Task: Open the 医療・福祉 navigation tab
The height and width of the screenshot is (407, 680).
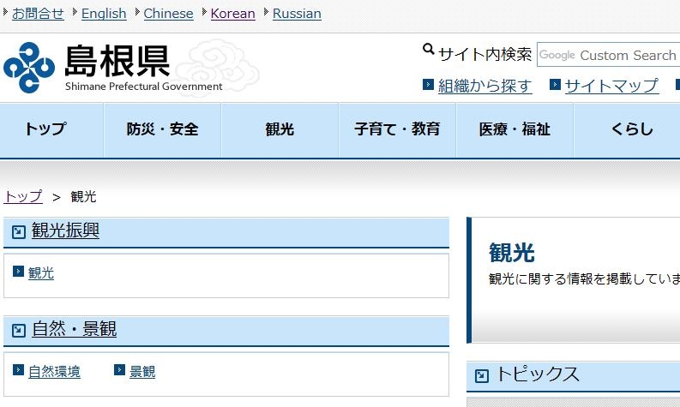Action: pos(515,130)
